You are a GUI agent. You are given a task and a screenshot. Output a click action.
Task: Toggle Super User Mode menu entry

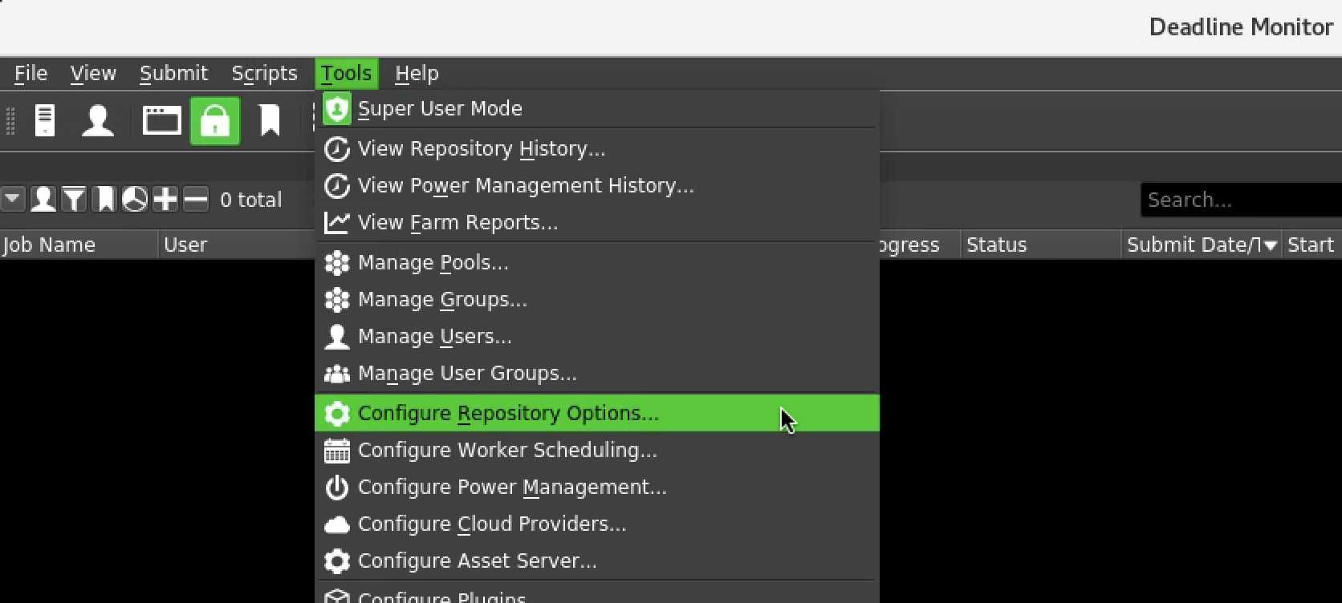coord(597,108)
